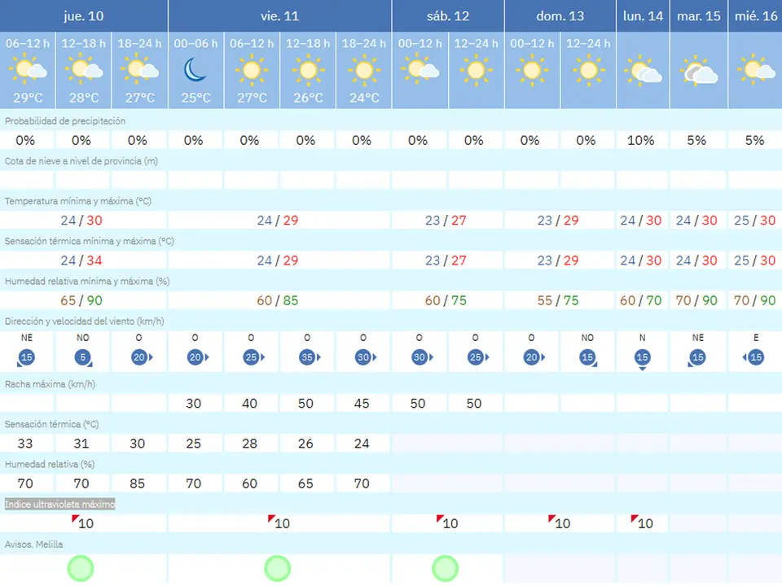Screen dimensions: 782x586
Task: Click 'Dirección y velocidad del viento (km/h)' label
Action: point(84,321)
